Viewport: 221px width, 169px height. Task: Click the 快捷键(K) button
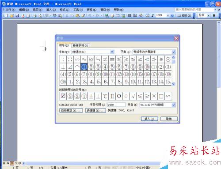click(95, 110)
